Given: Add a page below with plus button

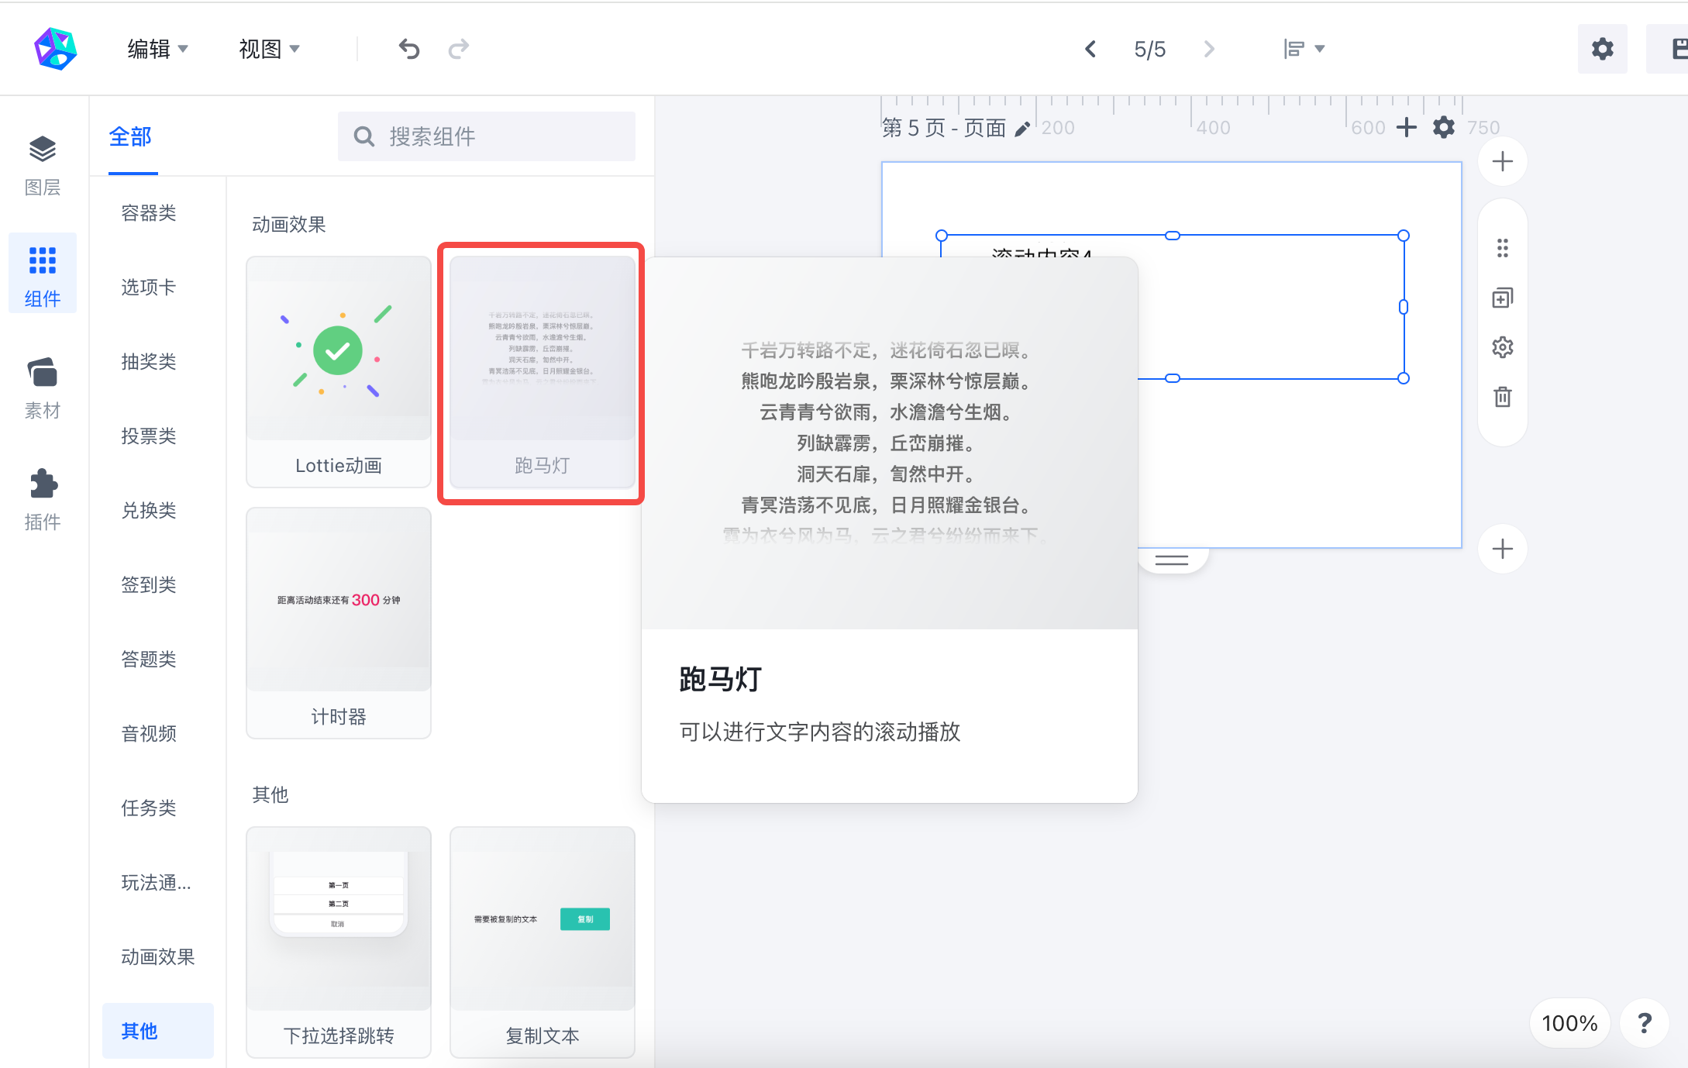Looking at the screenshot, I should click(x=1503, y=549).
